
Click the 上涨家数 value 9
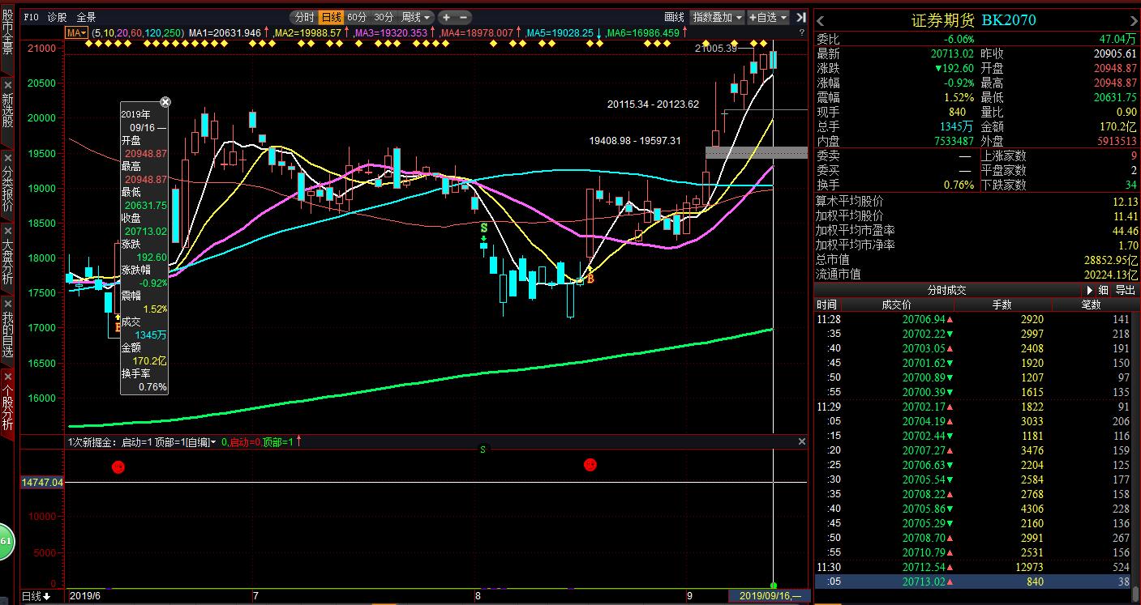[1134, 156]
